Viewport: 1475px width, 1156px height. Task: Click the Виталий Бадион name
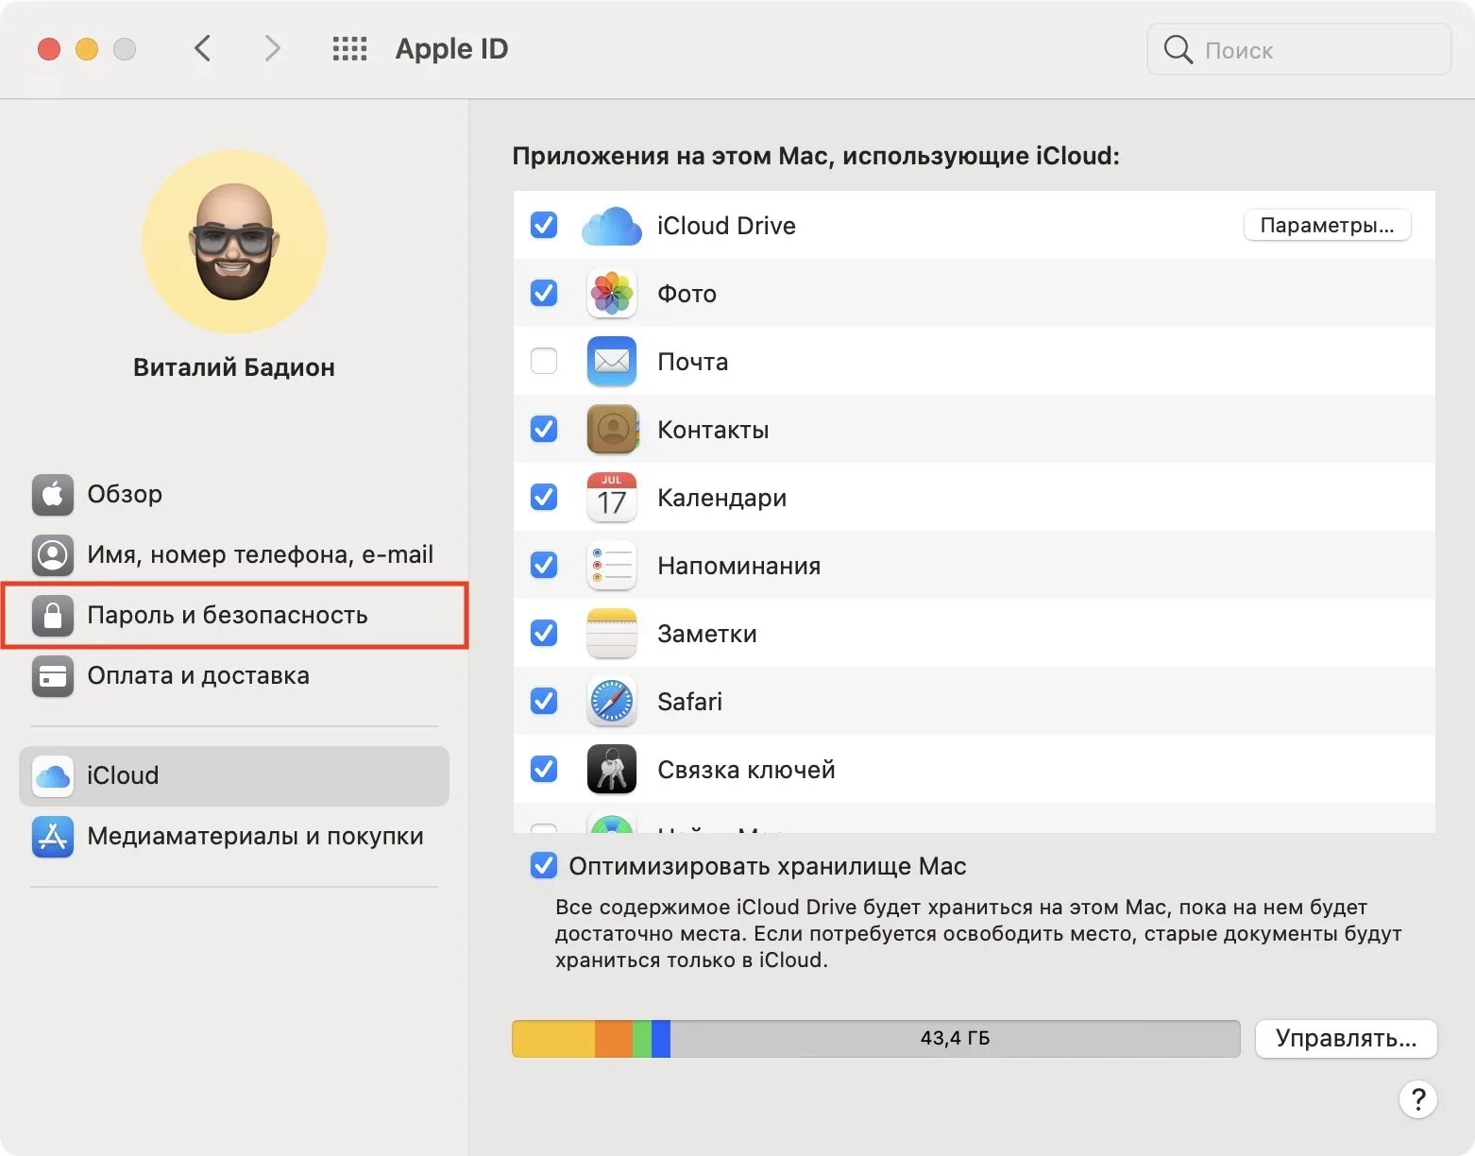[234, 367]
